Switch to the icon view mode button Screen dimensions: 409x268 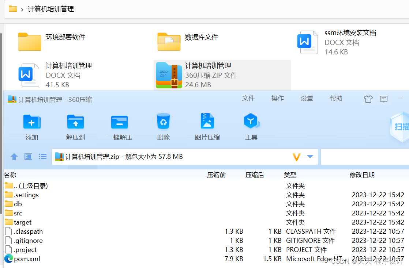pos(28,157)
